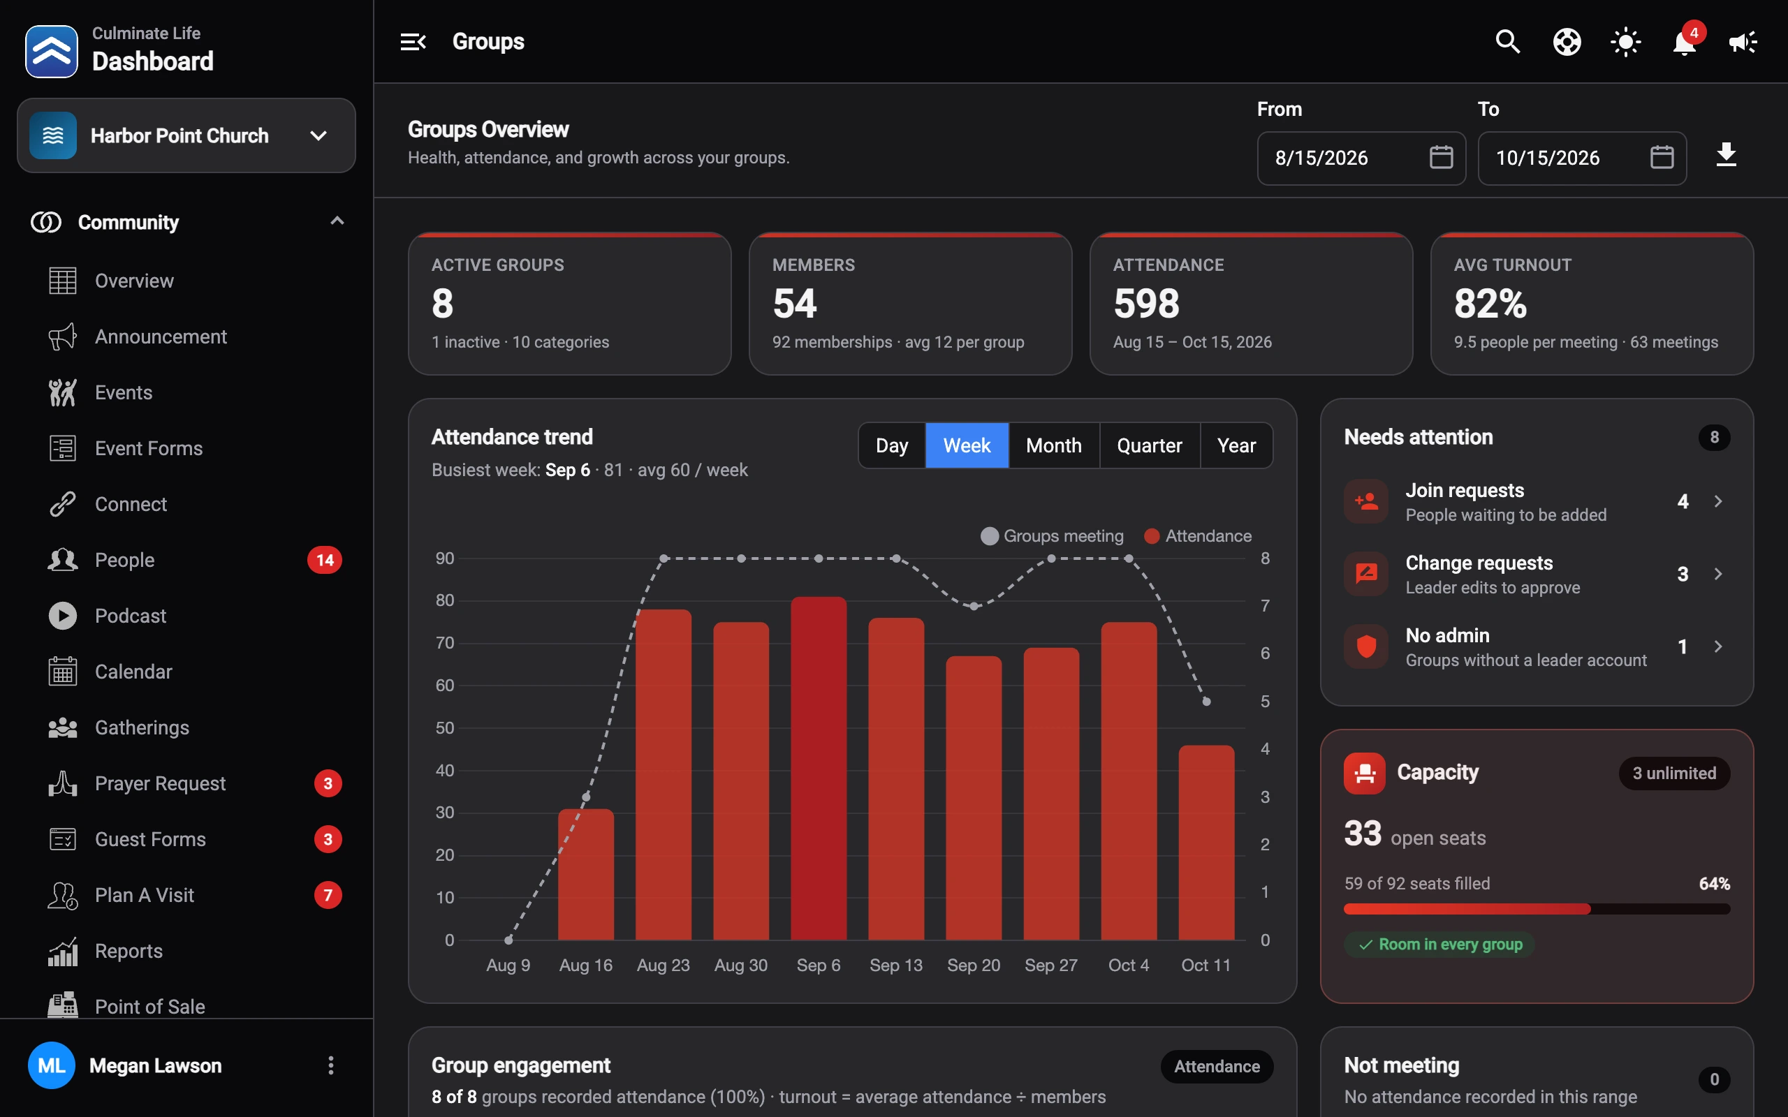Click the seats filled progress bar
Viewport: 1788px width, 1117px height.
click(x=1537, y=909)
